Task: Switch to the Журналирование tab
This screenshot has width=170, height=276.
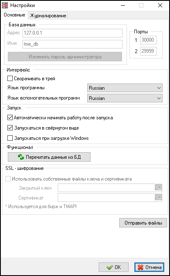Action: click(x=48, y=16)
